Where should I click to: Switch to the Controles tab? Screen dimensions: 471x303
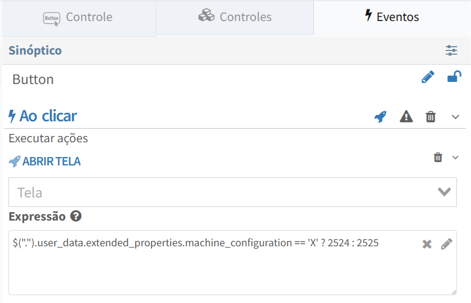click(x=235, y=17)
